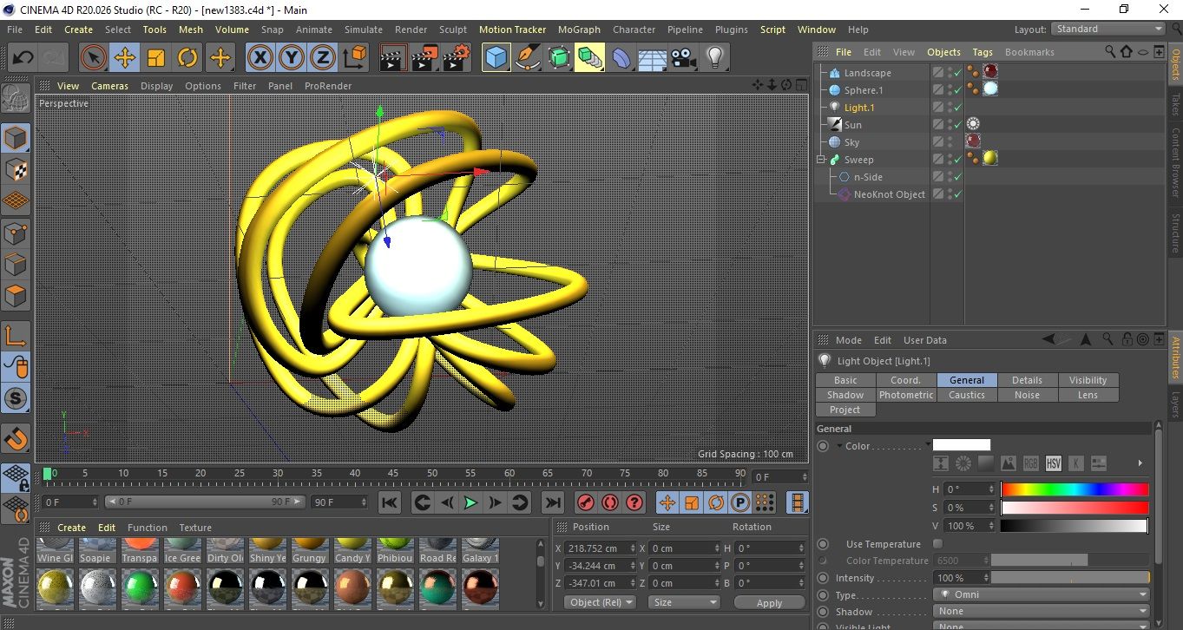The width and height of the screenshot is (1183, 630).
Task: Click the white light color swatch
Action: [961, 445]
